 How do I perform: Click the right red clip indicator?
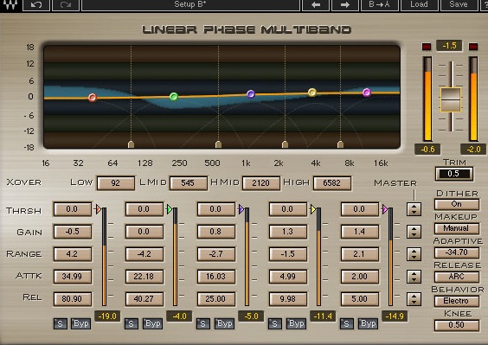[x=473, y=47]
